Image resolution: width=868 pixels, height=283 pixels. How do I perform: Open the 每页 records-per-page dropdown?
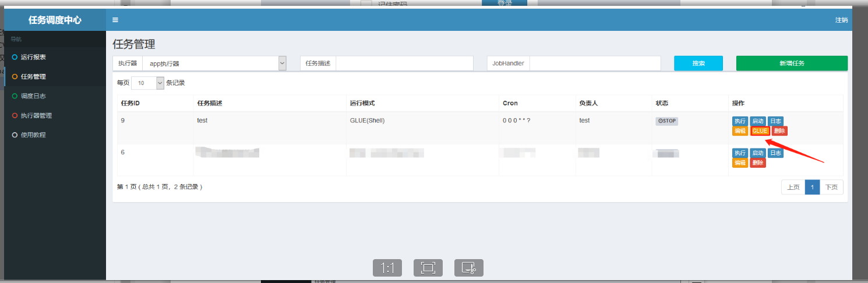click(x=148, y=83)
